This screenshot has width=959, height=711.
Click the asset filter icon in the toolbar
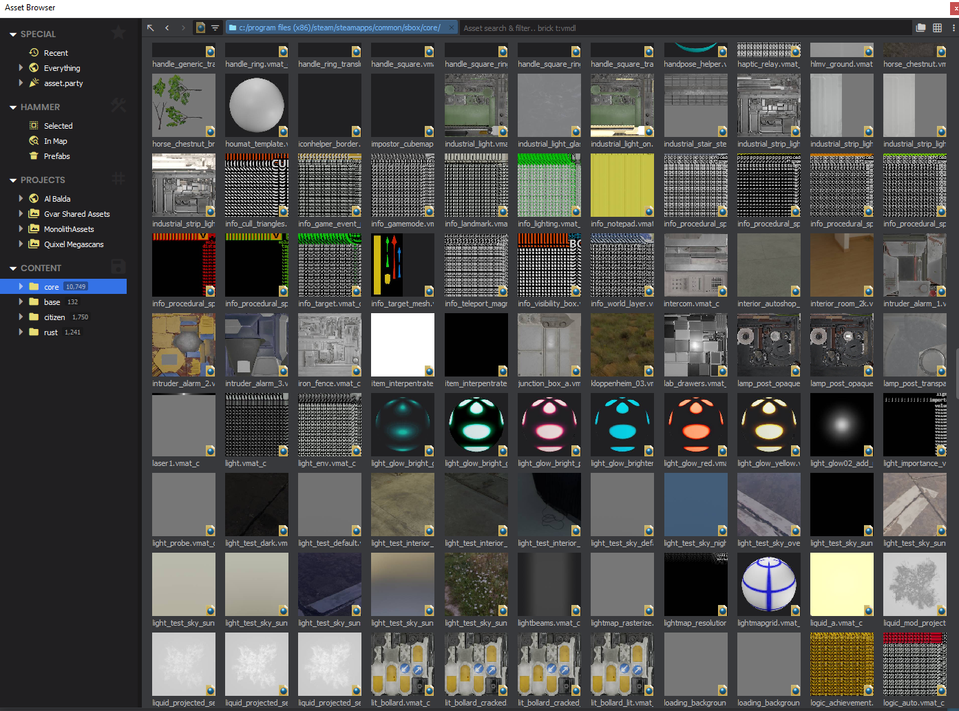216,28
